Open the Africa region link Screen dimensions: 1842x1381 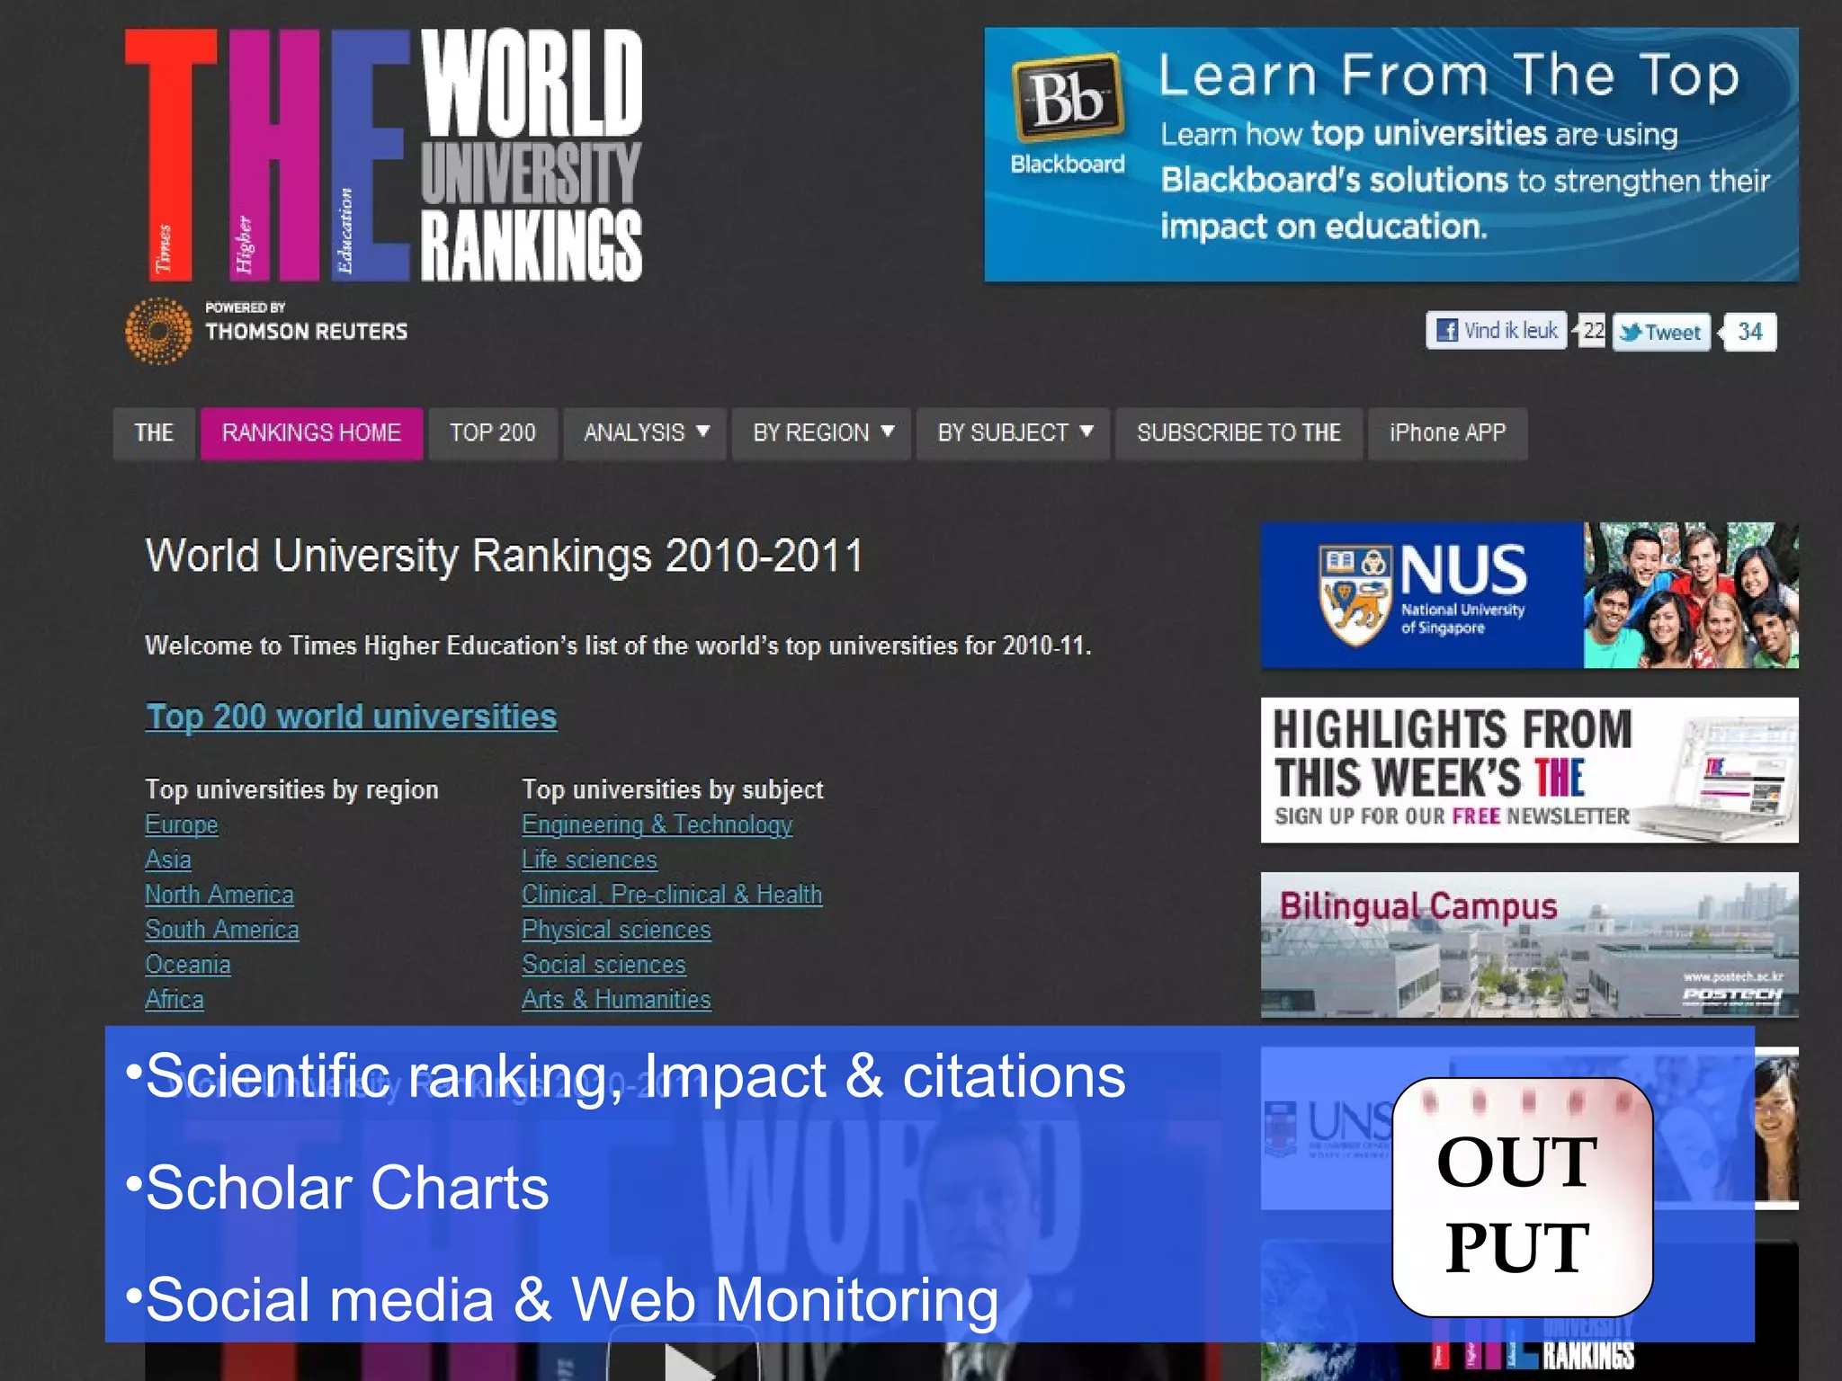[174, 1000]
